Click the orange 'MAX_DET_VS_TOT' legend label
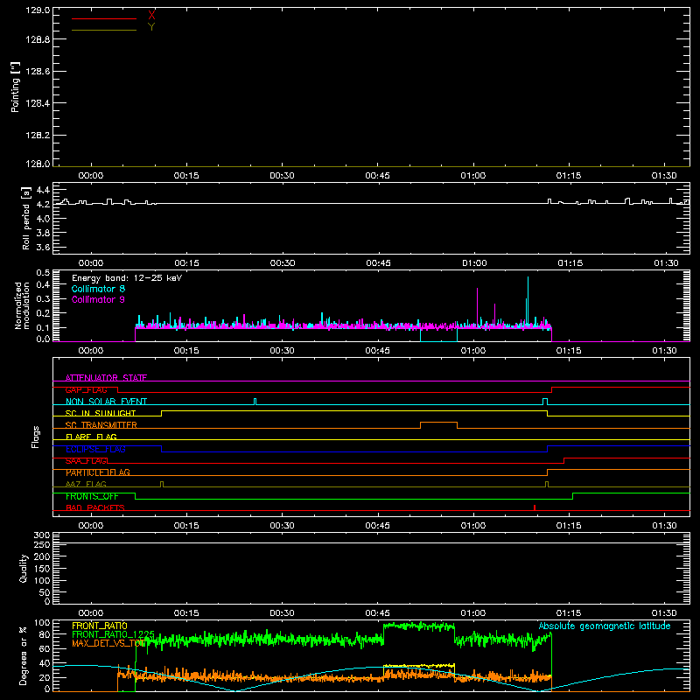 [x=108, y=643]
